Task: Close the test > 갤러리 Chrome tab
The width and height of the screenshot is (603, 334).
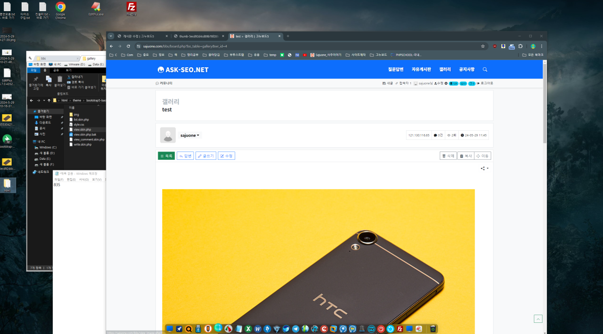Action: point(279,36)
